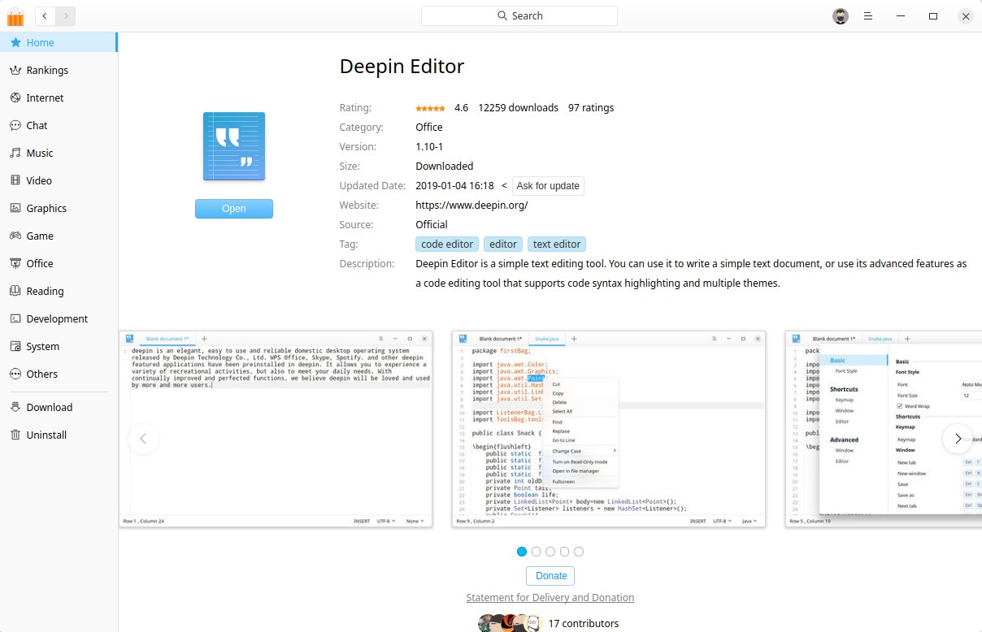Click the Others ellipsis icon

pos(15,374)
